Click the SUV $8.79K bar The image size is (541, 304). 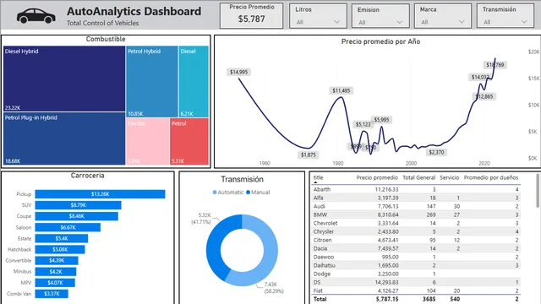pyautogui.click(x=78, y=205)
